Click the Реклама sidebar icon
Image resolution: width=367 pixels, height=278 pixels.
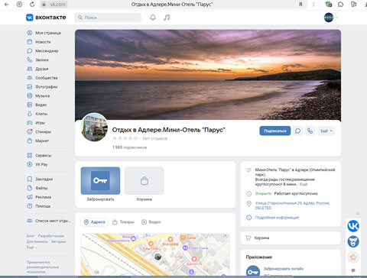pos(30,197)
